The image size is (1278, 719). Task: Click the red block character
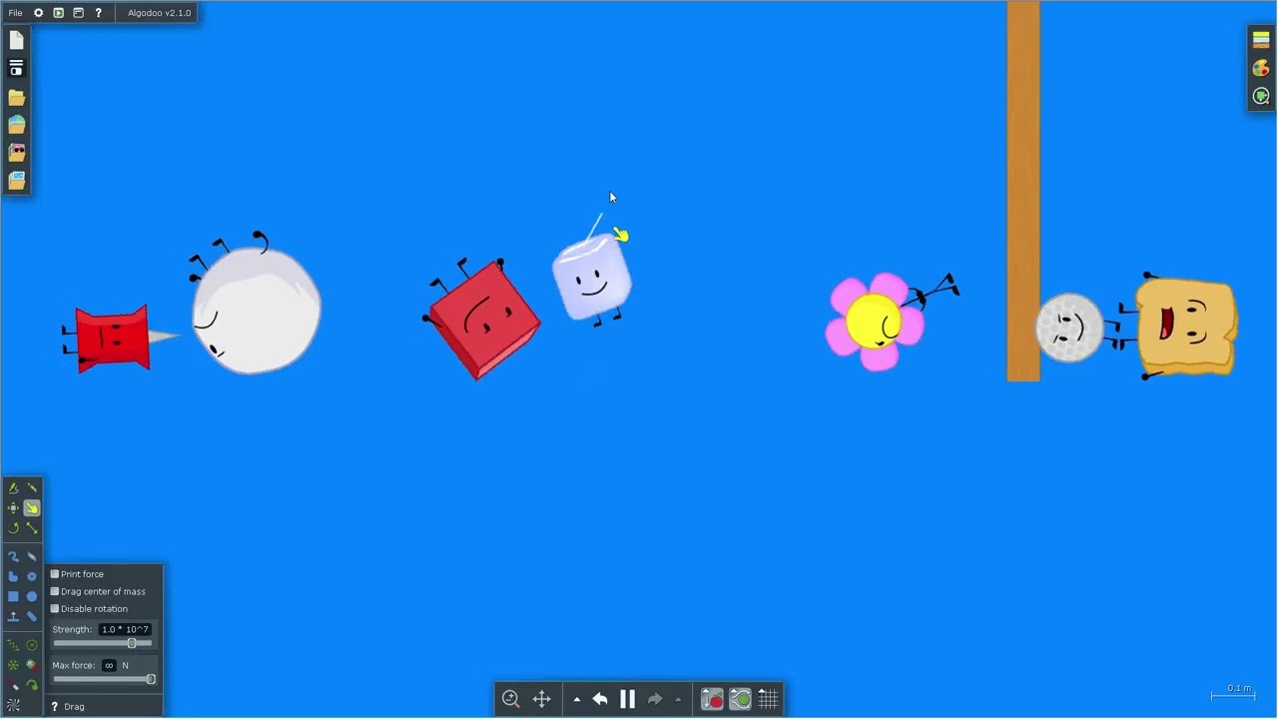click(485, 319)
